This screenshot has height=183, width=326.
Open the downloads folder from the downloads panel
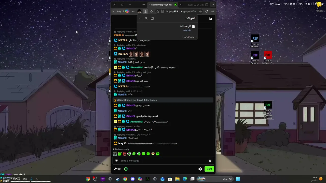coord(152,18)
